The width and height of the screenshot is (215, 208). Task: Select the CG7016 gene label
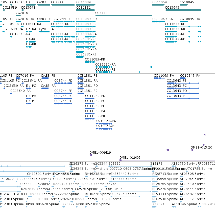click(x=22, y=13)
